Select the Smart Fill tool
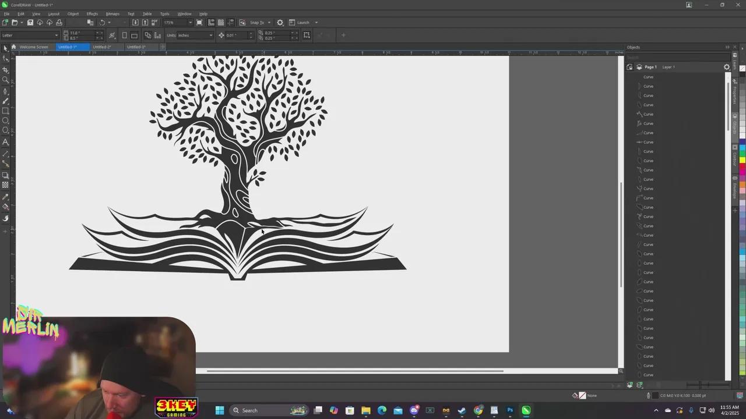The width and height of the screenshot is (746, 419). coord(5,218)
